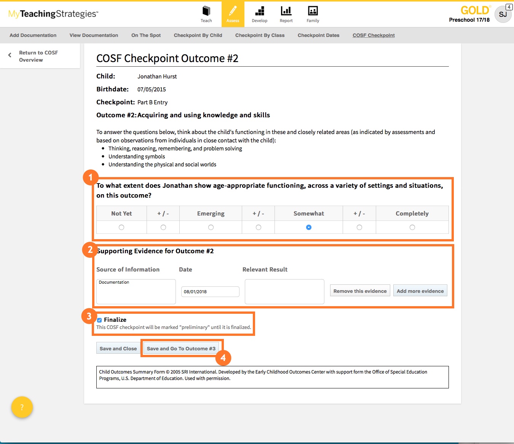Choose the Emerging rating option
514x444 pixels.
pos(211,227)
